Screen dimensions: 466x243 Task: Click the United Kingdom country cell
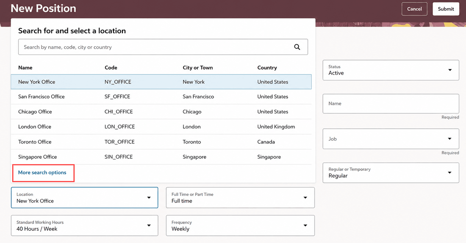[x=276, y=127]
